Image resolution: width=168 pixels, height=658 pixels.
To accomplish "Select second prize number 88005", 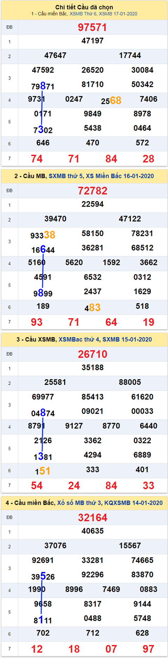I will tap(130, 382).
